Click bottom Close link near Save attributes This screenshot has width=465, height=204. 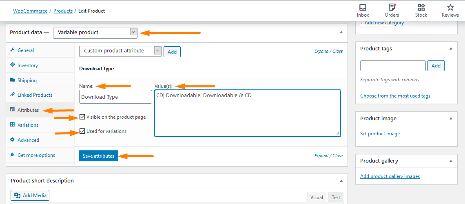coord(337,156)
